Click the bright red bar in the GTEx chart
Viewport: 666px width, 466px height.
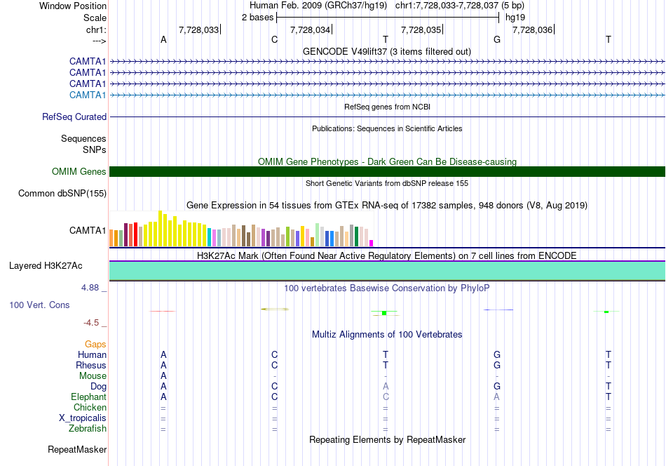135,234
